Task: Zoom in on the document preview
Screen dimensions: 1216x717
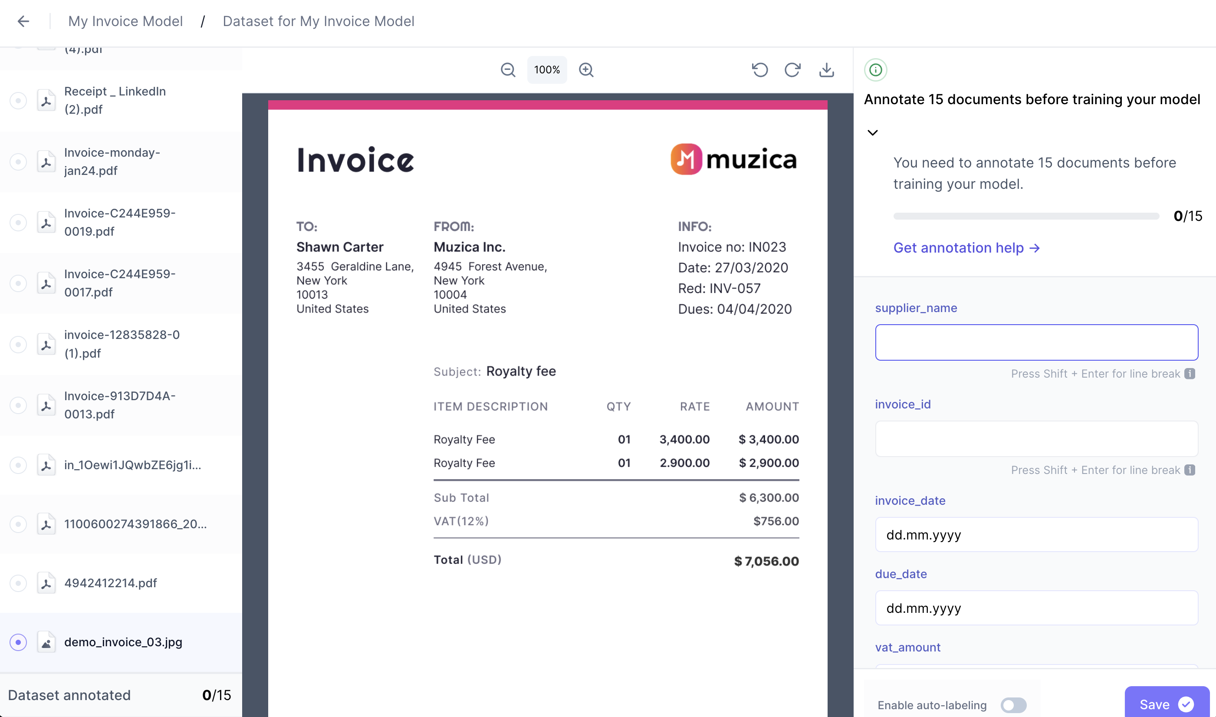Action: [x=586, y=69]
